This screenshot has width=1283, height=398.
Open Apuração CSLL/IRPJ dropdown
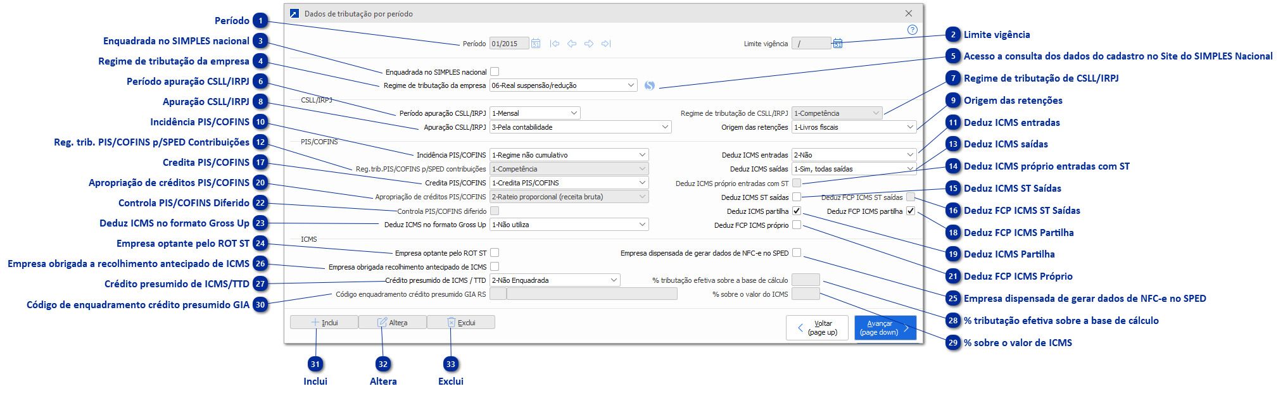coord(581,127)
